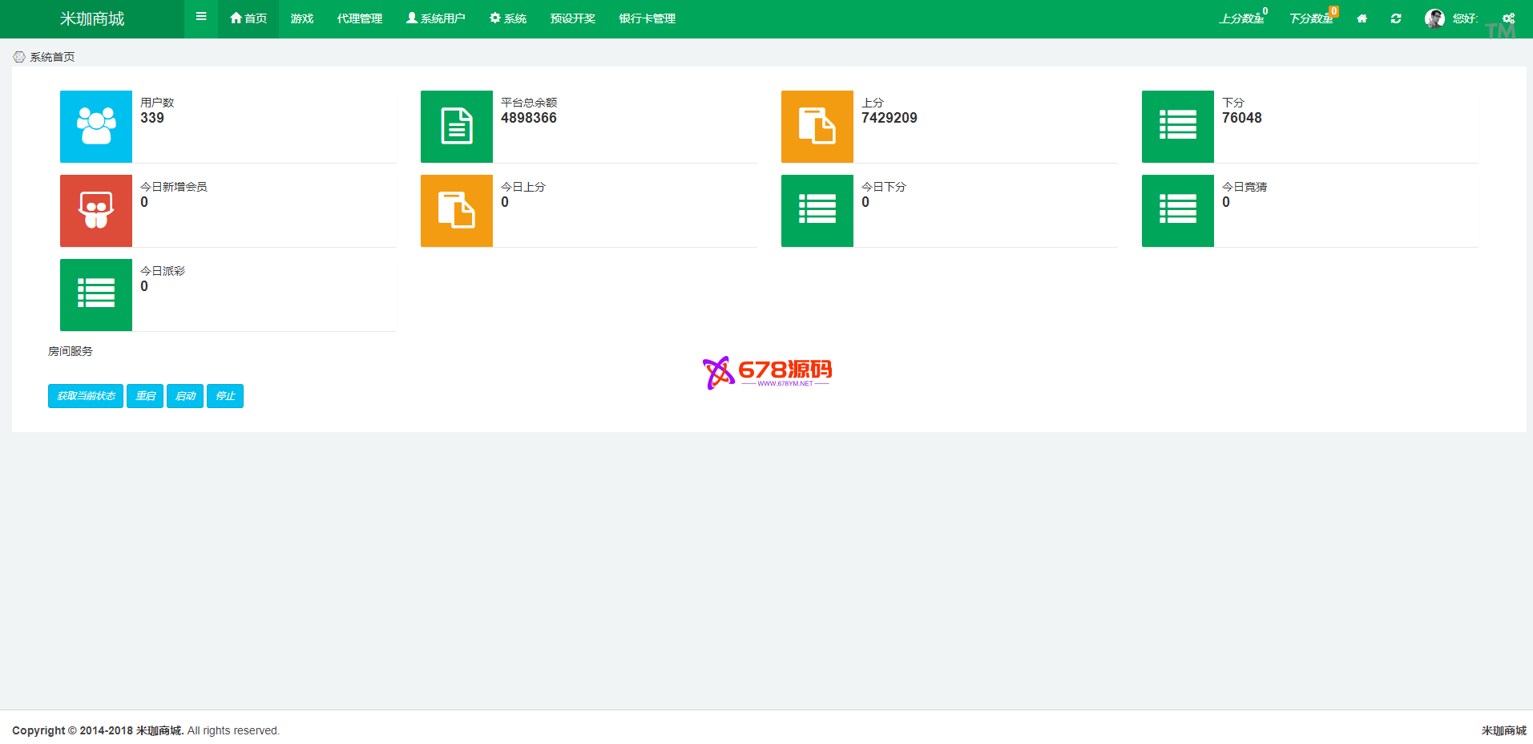Open the 游戏 menu item

click(302, 18)
